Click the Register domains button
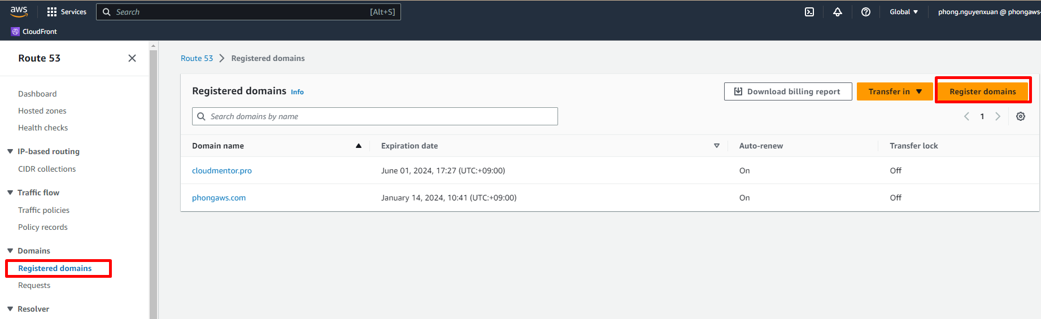1041x319 pixels. (982, 91)
